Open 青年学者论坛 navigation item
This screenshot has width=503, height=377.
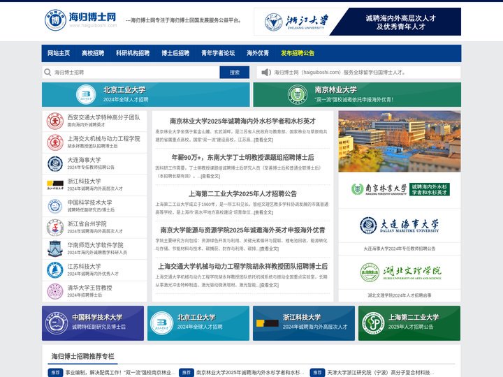pos(218,53)
